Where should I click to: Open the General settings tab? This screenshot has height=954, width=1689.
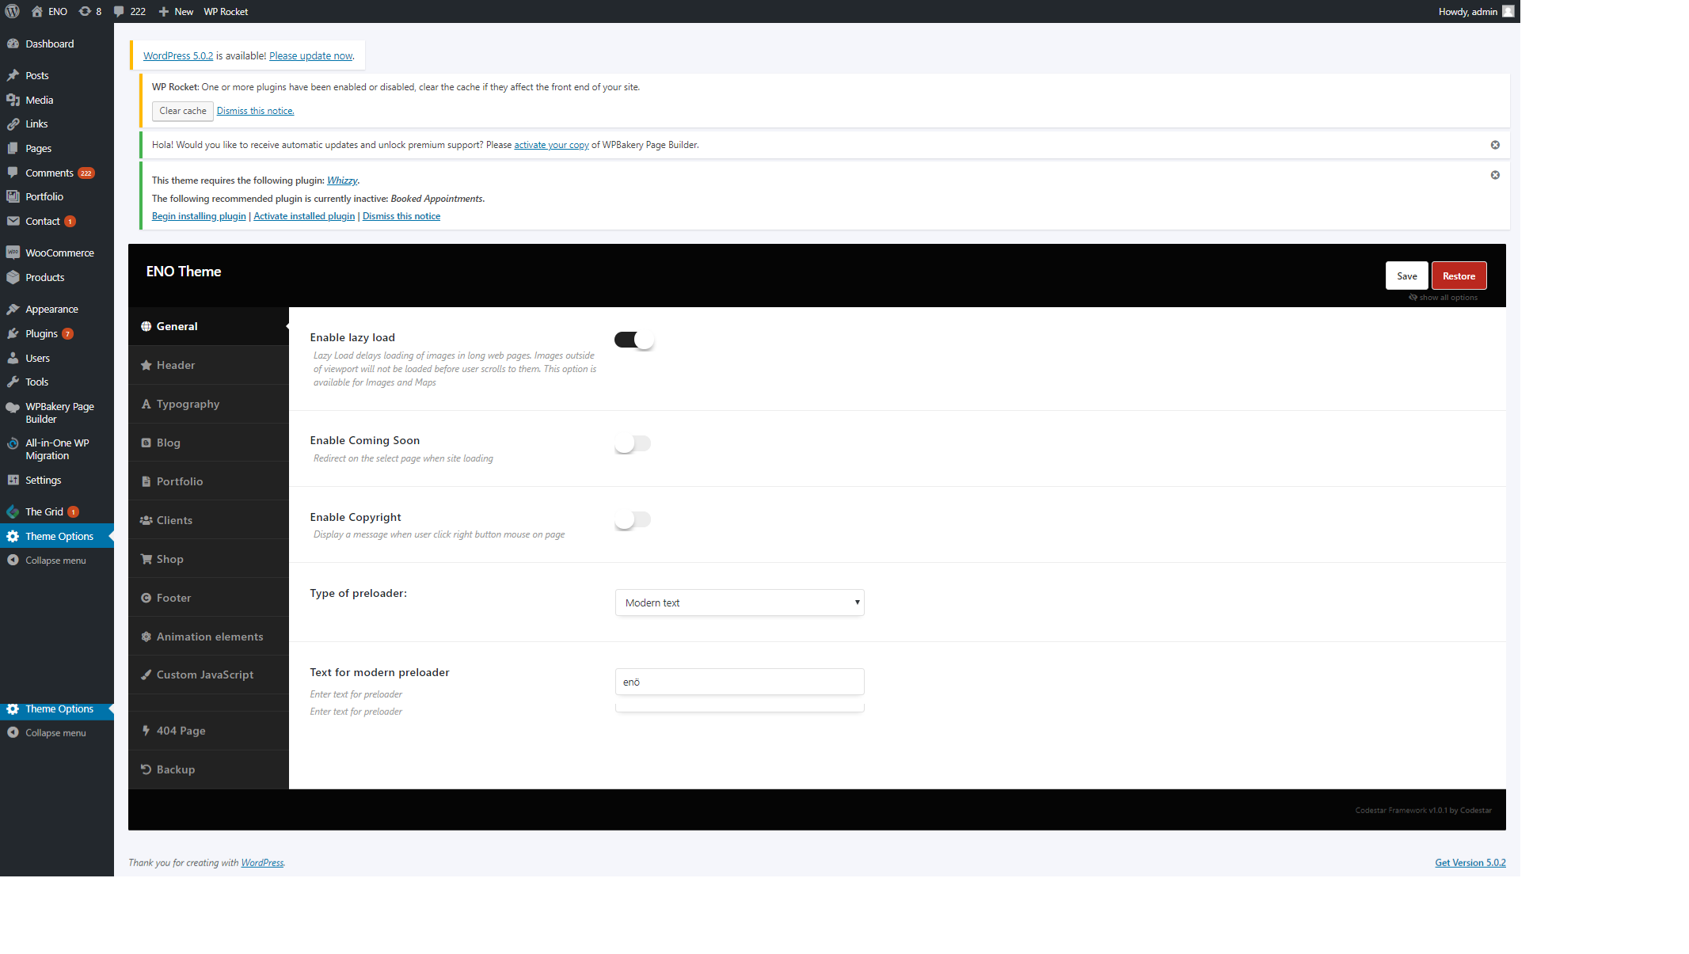(x=208, y=326)
